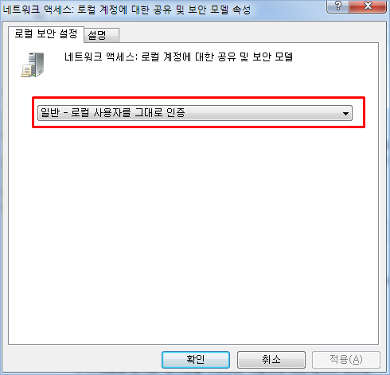
Task: Expand the local account authentication model selector
Action: point(195,113)
